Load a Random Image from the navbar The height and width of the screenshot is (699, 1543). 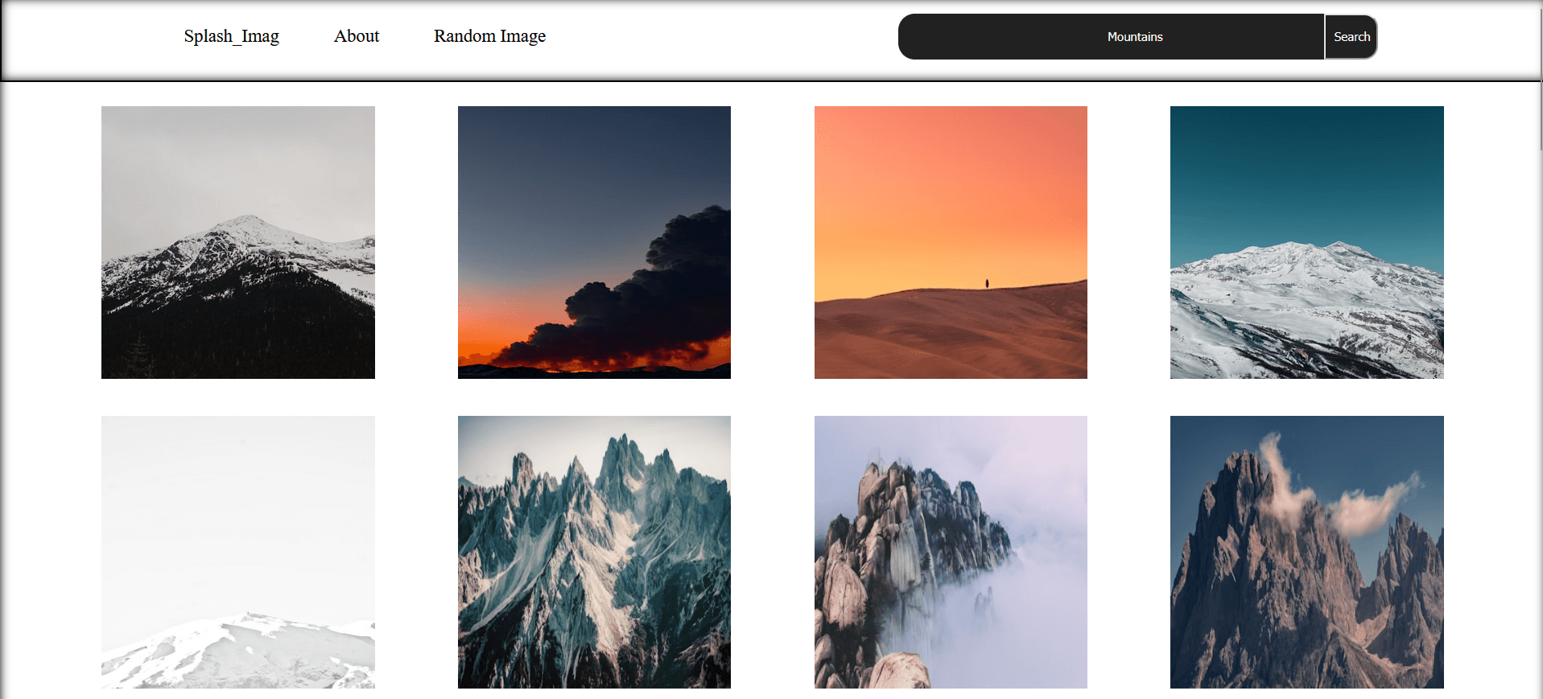tap(489, 36)
